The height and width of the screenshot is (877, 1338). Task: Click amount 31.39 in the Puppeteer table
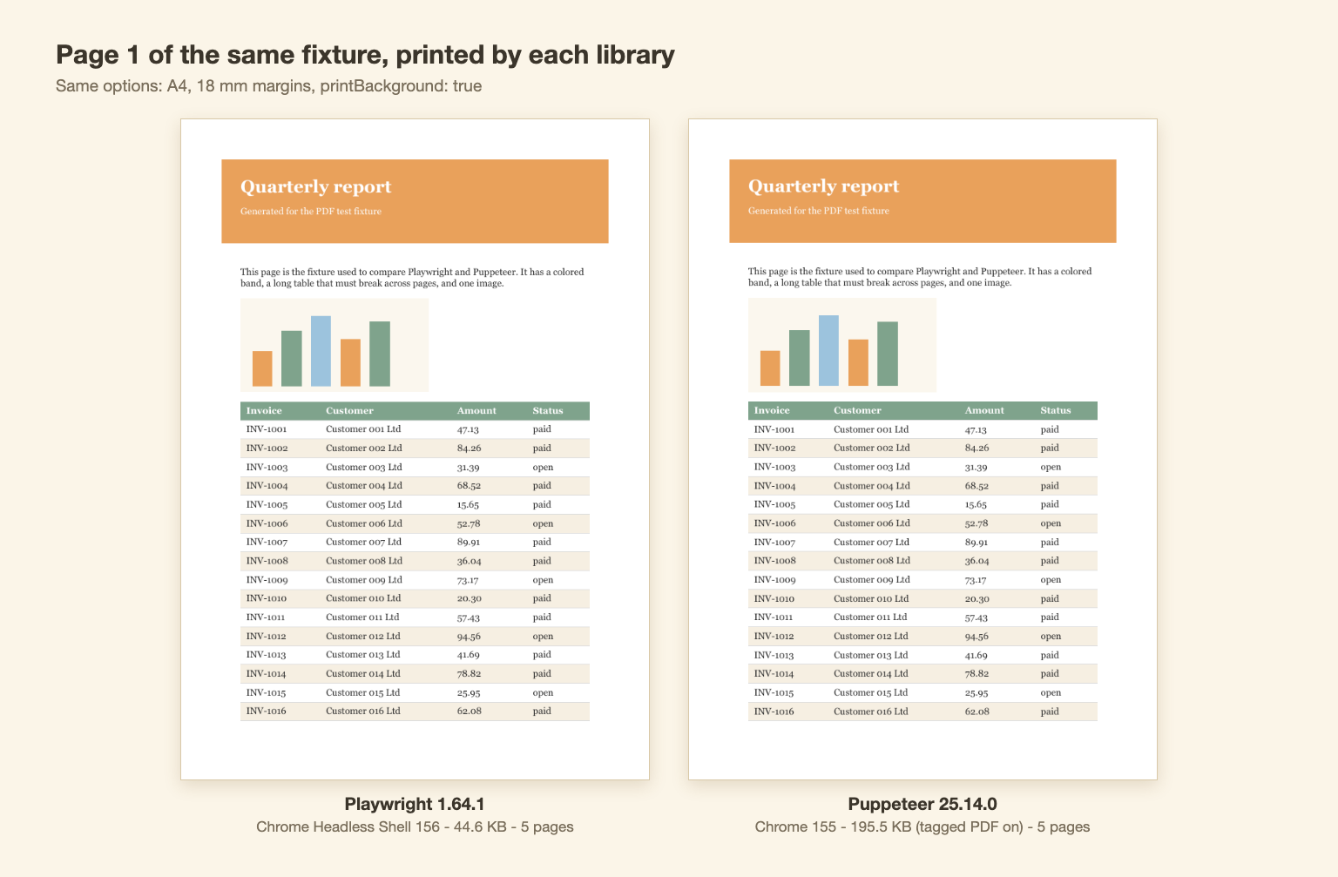click(x=976, y=467)
